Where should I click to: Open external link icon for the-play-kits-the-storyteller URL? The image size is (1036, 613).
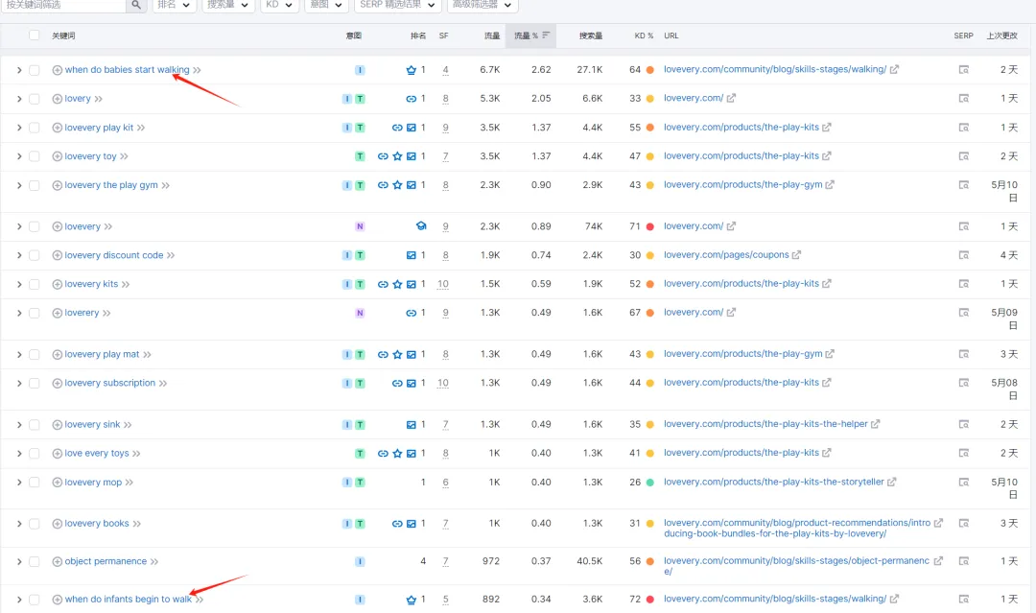[x=891, y=483]
